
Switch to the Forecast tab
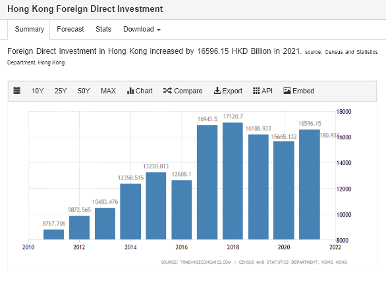click(70, 29)
